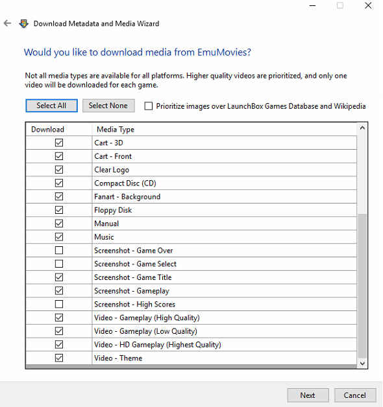Enable Screenshot - High Scores checkbox

point(59,304)
